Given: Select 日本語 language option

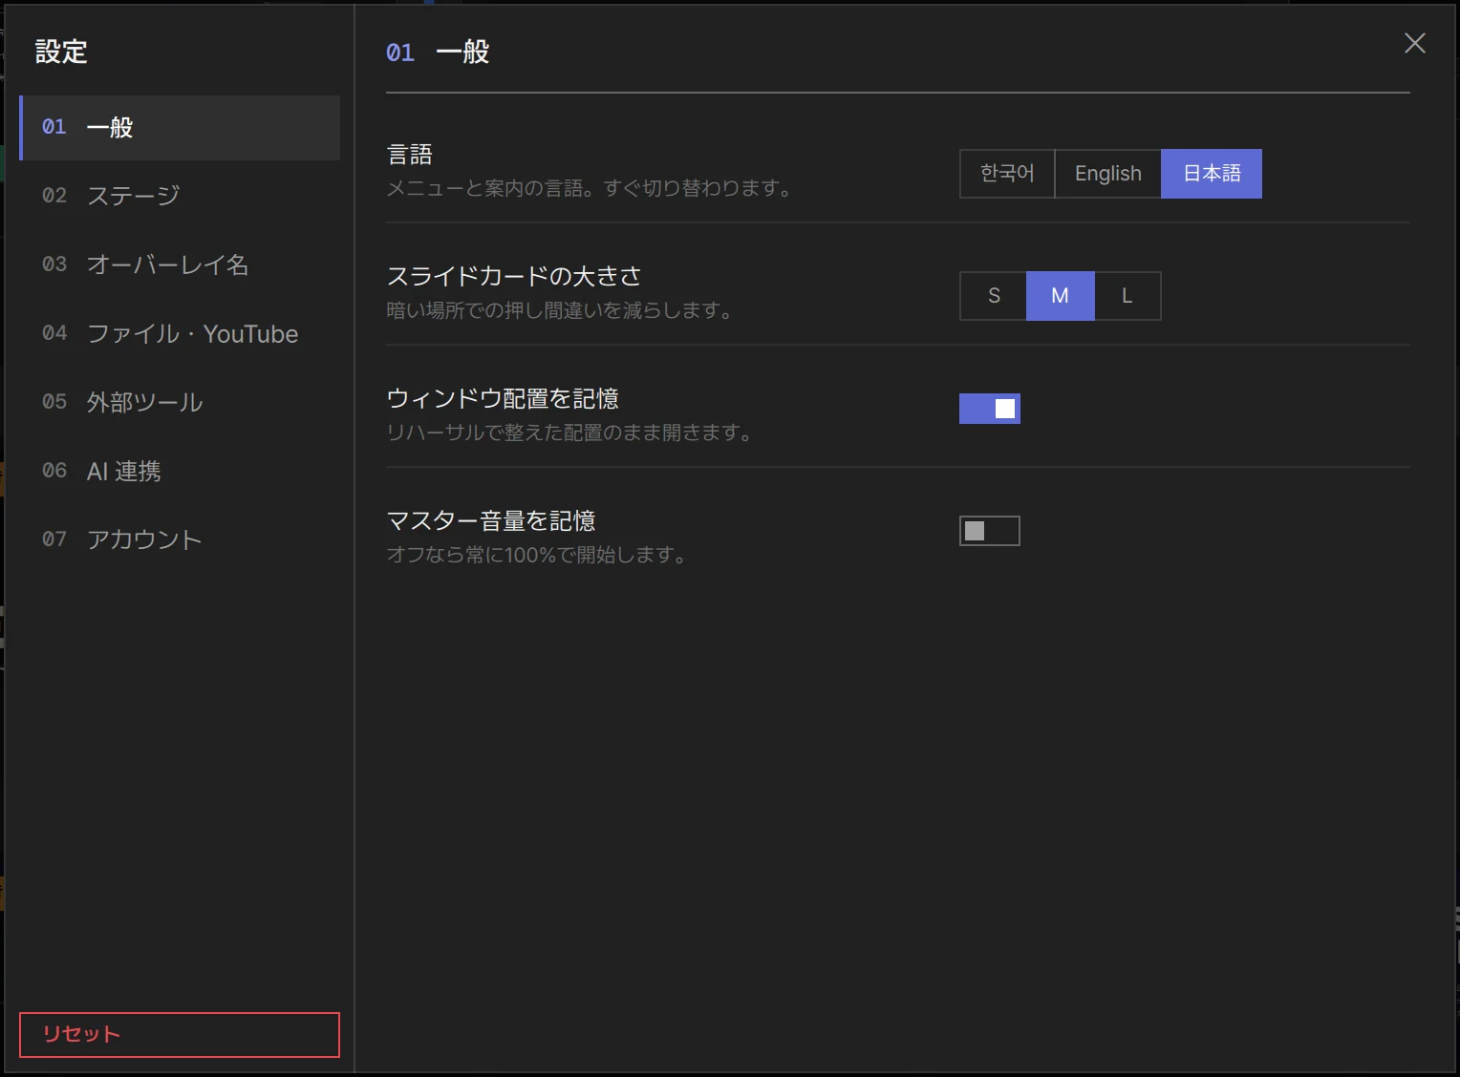Looking at the screenshot, I should pos(1212,174).
